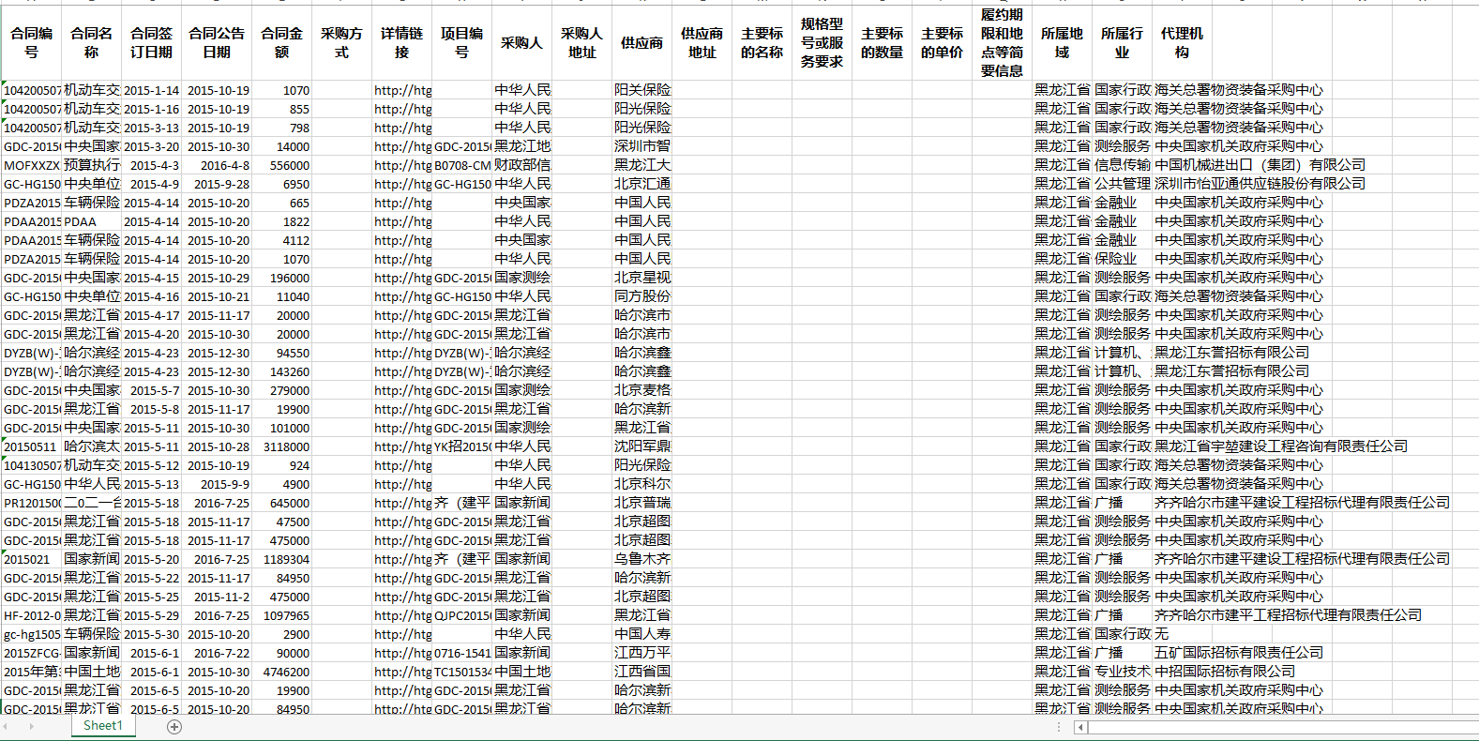Click the signing date cell 2015-1-14
The height and width of the screenshot is (741, 1479).
(x=152, y=90)
